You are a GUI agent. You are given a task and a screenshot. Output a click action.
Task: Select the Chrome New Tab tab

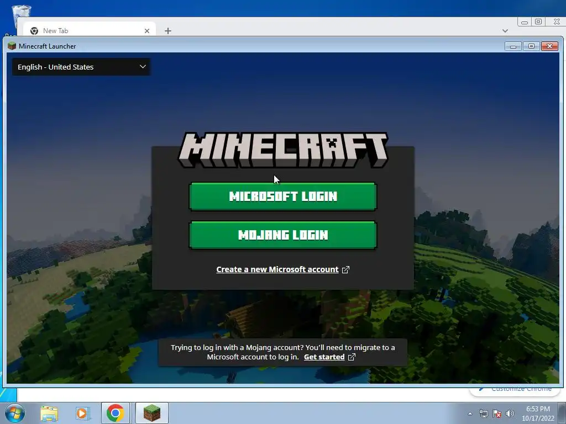pos(90,31)
